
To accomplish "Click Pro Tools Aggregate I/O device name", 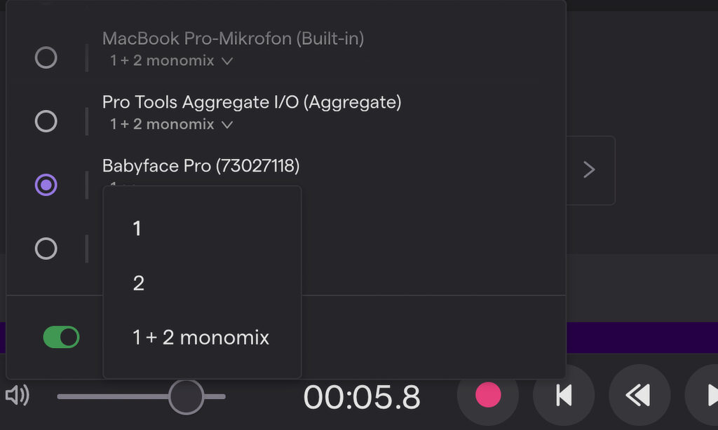I will pyautogui.click(x=252, y=102).
